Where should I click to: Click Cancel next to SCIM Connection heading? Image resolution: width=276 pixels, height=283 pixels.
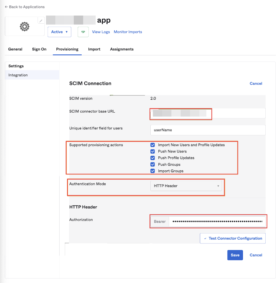point(256,84)
